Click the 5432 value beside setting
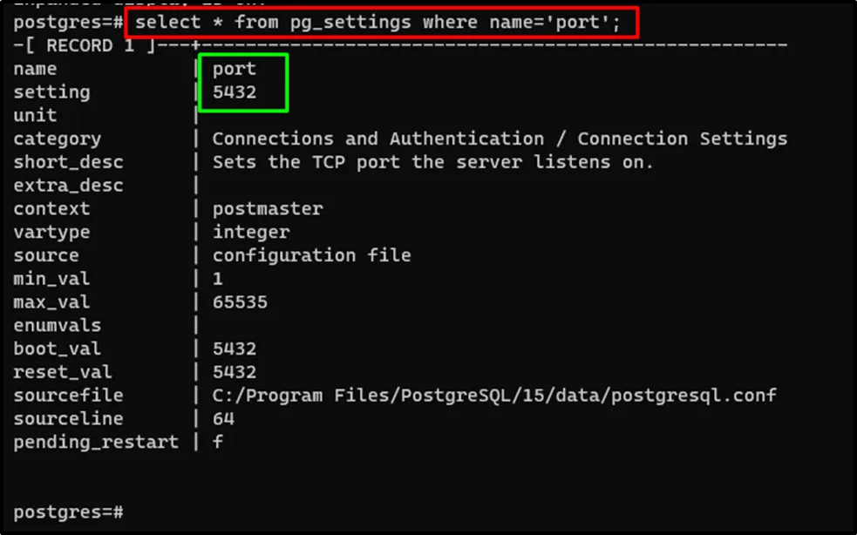857x535 pixels. [x=234, y=92]
